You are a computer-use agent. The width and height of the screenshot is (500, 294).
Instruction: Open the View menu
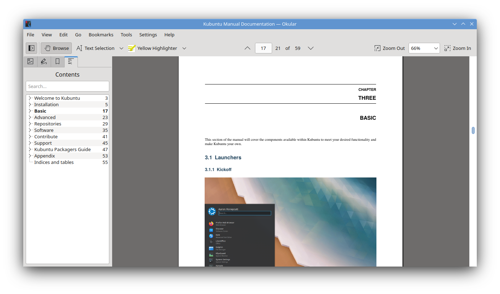coord(47,35)
